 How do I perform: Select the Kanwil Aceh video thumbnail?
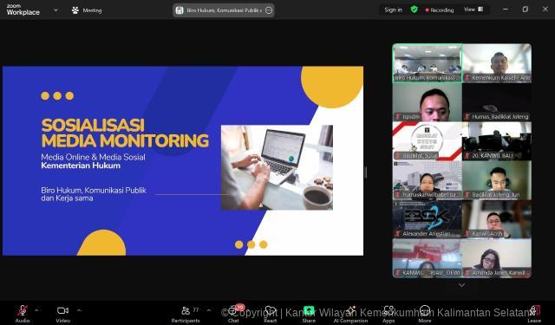[x=497, y=219]
